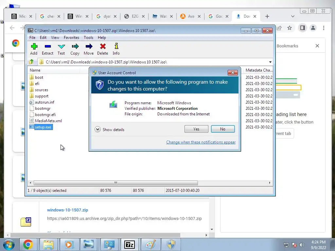Select the efi folder
The height and width of the screenshot is (251, 335).
[37, 83]
